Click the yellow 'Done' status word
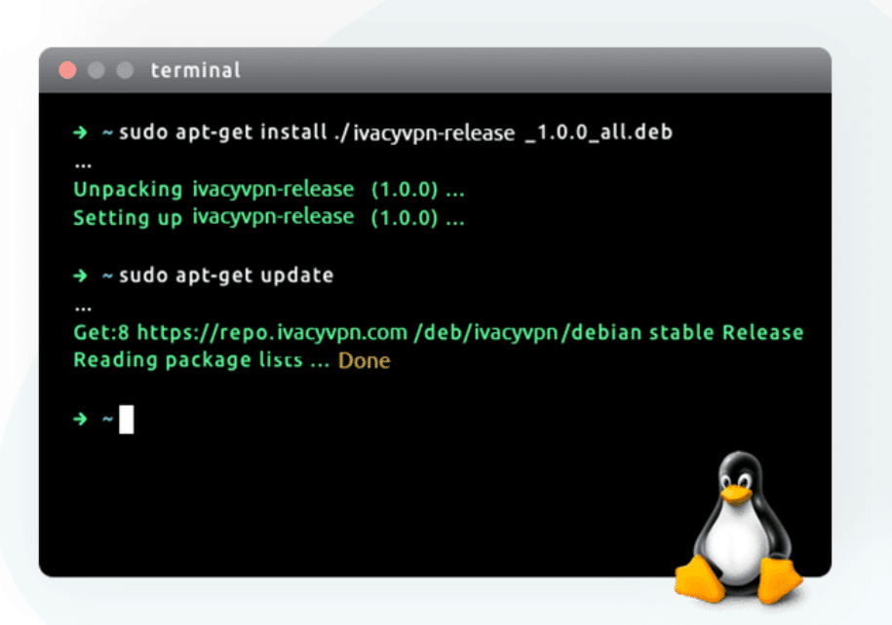This screenshot has width=892, height=625. click(x=364, y=361)
